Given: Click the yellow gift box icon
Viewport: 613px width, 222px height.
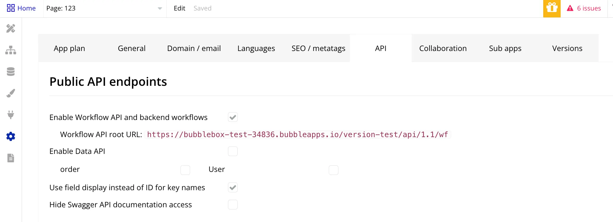Looking at the screenshot, I should click(x=552, y=8).
